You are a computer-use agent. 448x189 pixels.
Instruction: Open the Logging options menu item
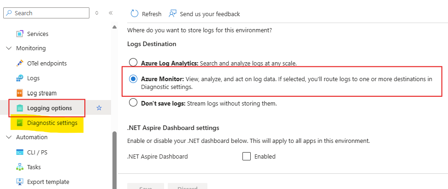coord(49,108)
